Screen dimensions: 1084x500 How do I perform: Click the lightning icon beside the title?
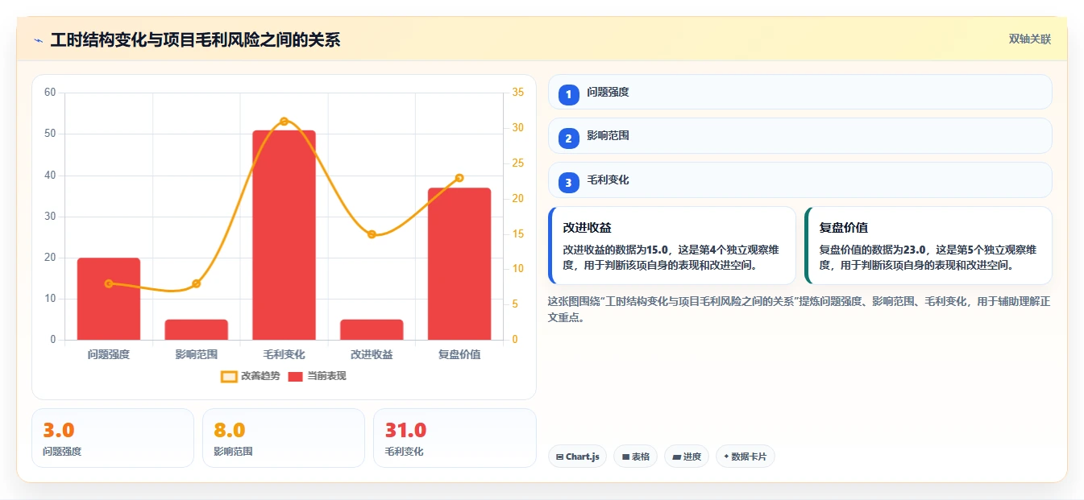coord(38,40)
